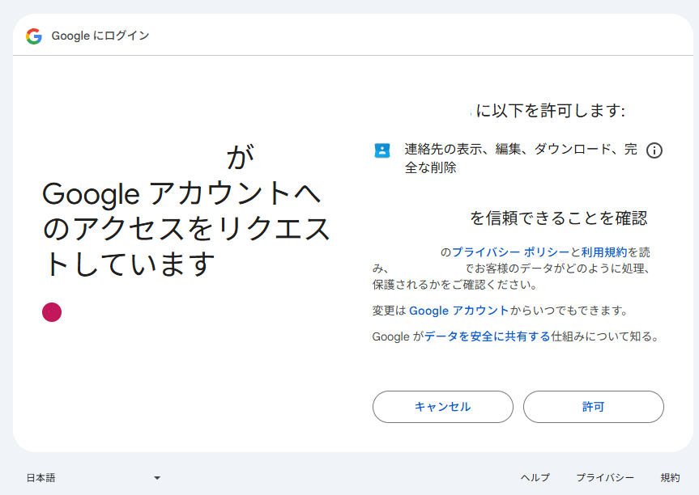The image size is (699, 495).
Task: Click the を信頼できることを確認 heading
Action: click(559, 218)
